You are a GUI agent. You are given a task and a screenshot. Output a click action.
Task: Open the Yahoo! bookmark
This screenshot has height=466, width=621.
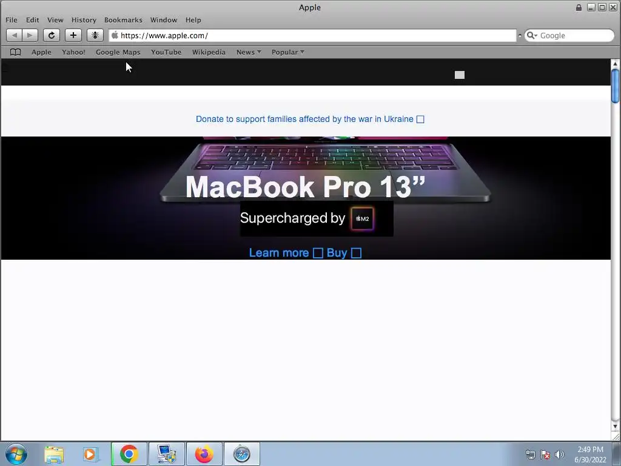pos(73,52)
